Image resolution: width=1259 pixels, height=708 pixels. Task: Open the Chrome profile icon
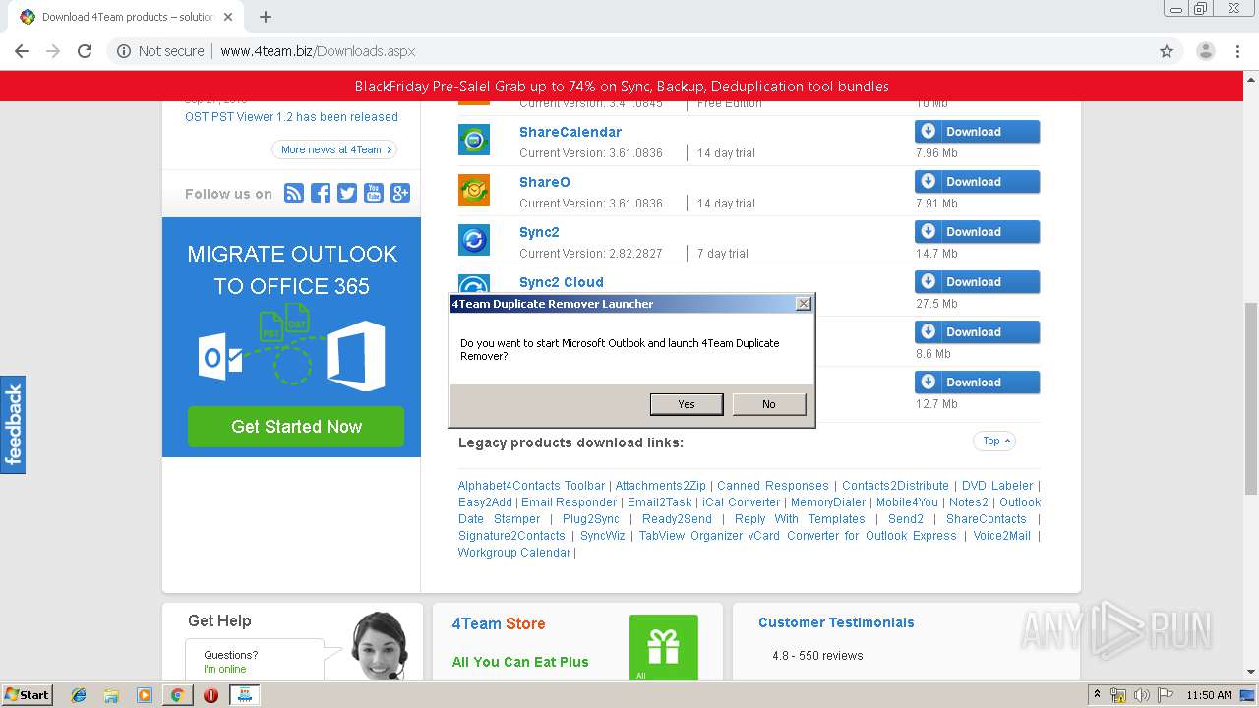click(1205, 51)
